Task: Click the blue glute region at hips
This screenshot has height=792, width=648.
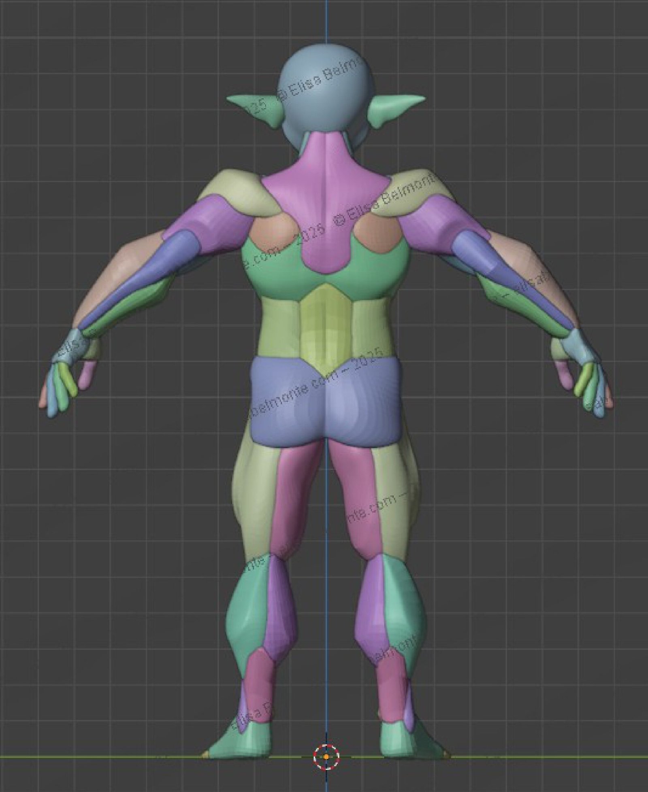Action: (x=326, y=401)
